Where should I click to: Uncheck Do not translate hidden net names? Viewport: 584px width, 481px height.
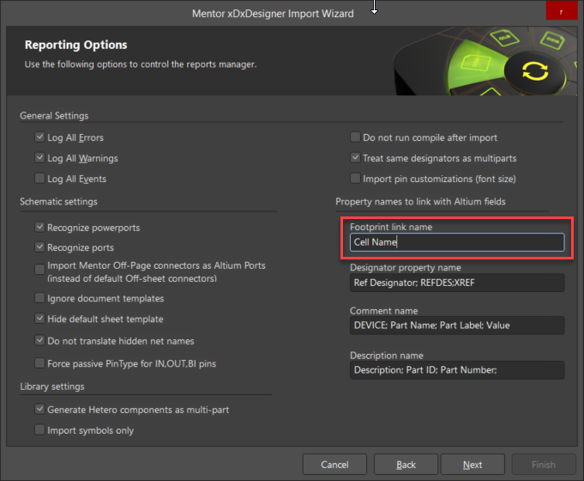pyautogui.click(x=39, y=340)
